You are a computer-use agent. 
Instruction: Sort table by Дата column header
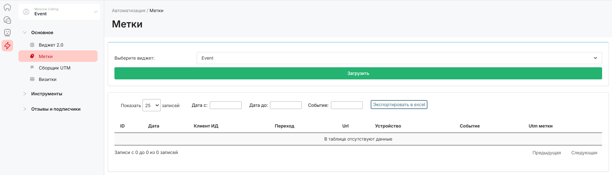pos(154,126)
